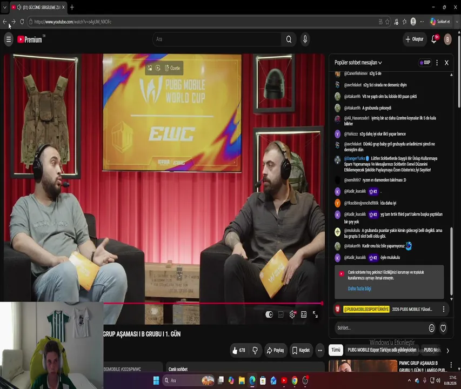Click second icon in video overlay toolbar
Screen dimensions: 461x389
pos(158,68)
